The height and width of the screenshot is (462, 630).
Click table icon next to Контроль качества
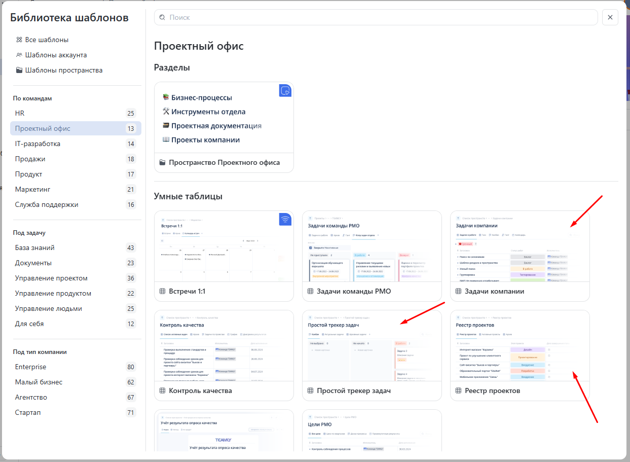click(x=163, y=391)
